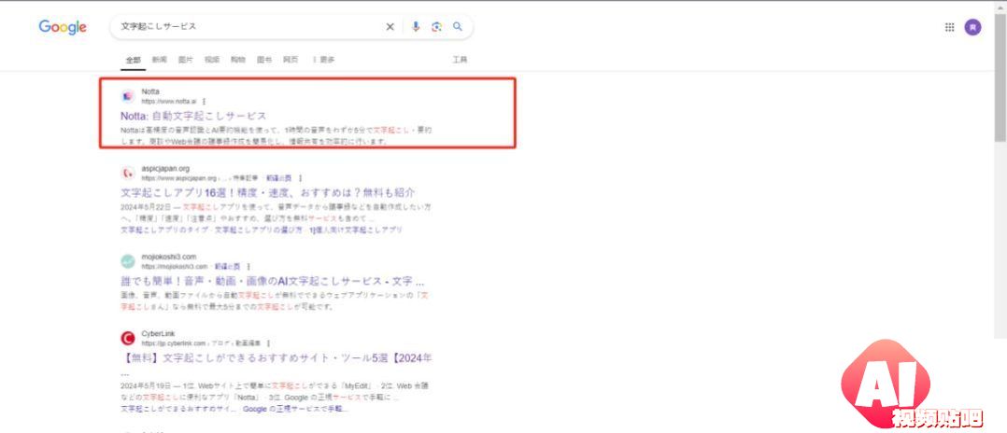1007x433 pixels.
Task: Open the 文字起こしアプリ16選 result title
Action: click(268, 192)
